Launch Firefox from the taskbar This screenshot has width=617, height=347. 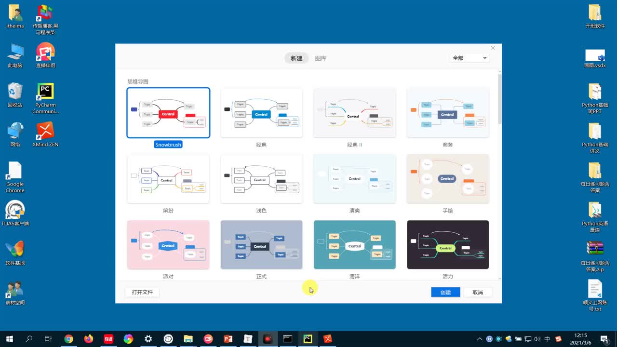88,339
